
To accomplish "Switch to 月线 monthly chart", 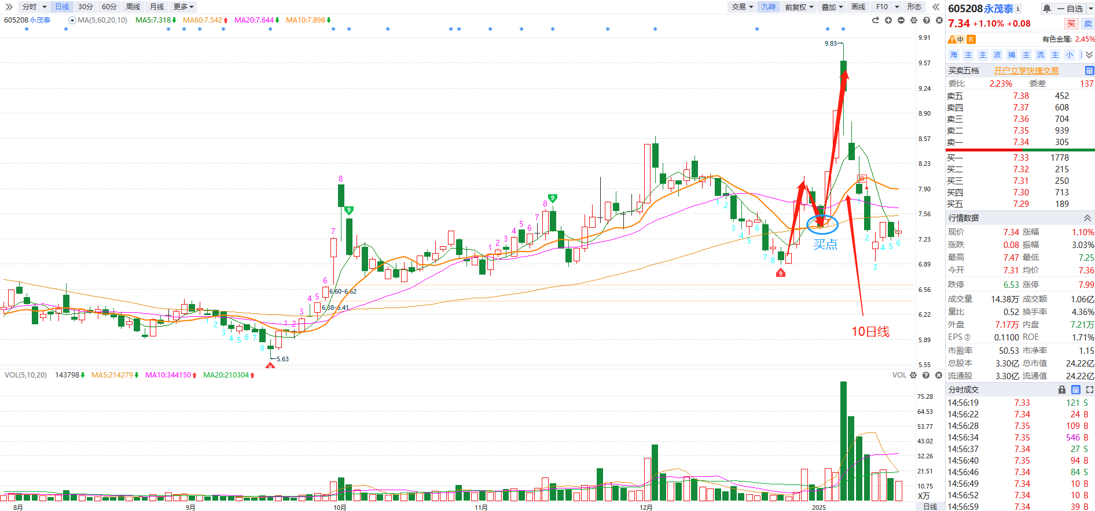I will 157,7.
